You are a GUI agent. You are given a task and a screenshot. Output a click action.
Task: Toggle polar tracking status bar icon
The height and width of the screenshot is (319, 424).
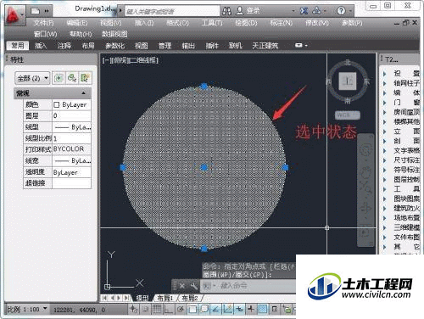point(181,309)
